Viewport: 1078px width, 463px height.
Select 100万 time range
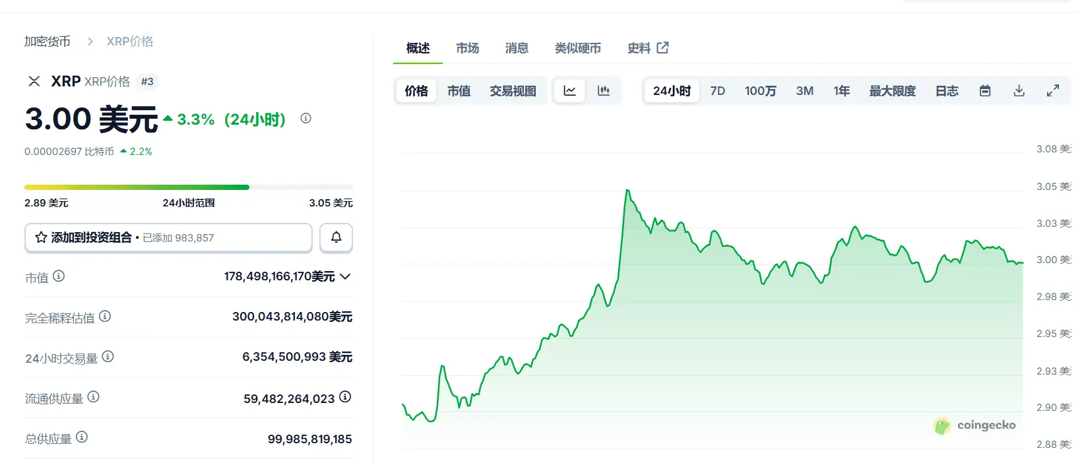[x=761, y=91]
